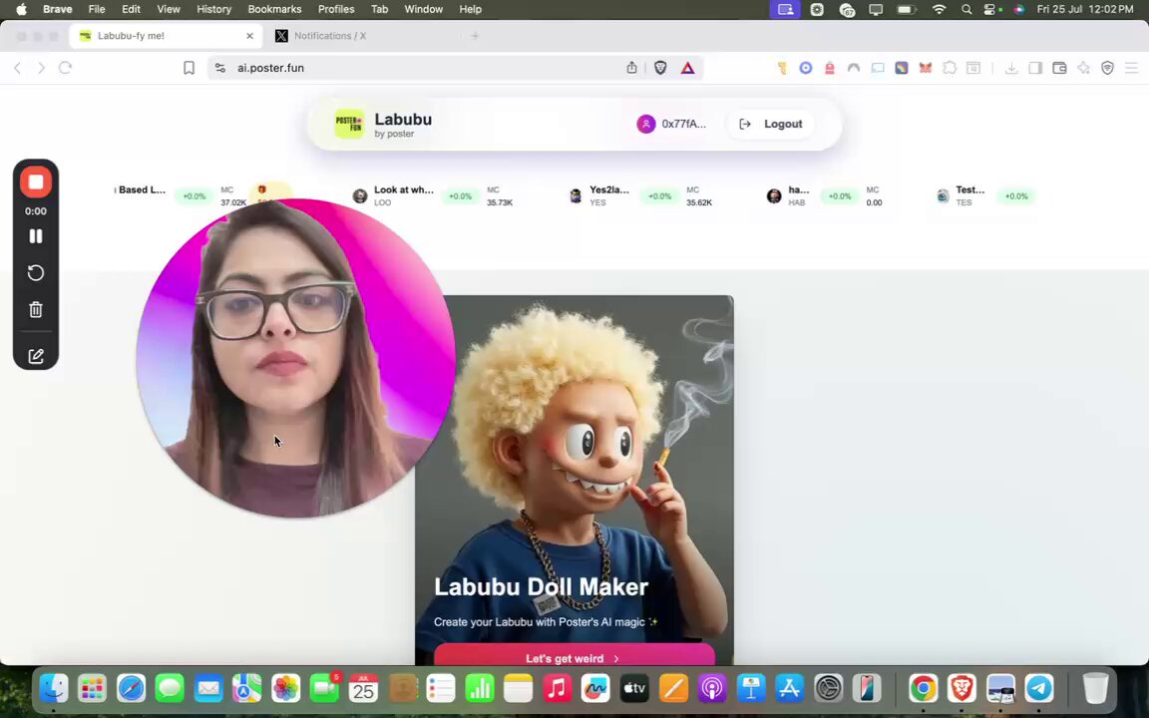This screenshot has width=1149, height=718.
Task: Select the Labubu-fy me! tab
Action: click(x=165, y=36)
